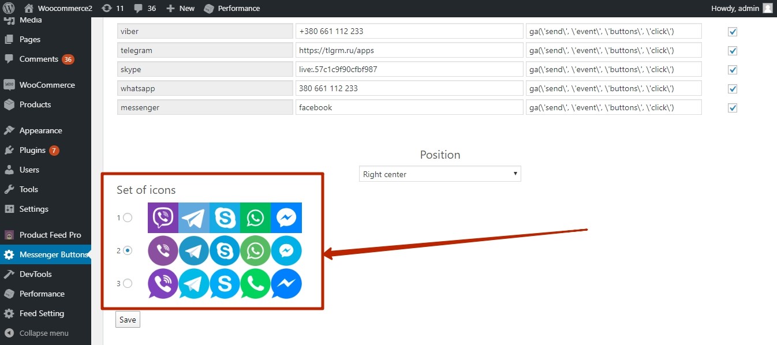
Task: Open WooCommerce in the sidebar menu
Action: coord(46,85)
